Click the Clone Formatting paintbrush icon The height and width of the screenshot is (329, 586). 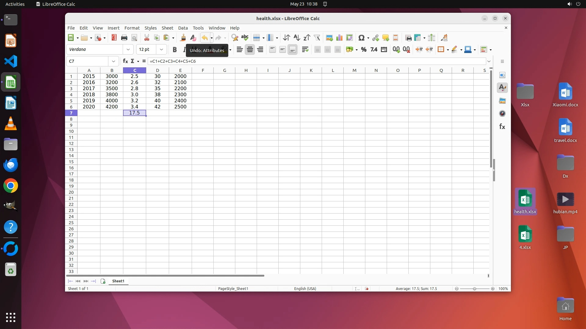tap(183, 38)
